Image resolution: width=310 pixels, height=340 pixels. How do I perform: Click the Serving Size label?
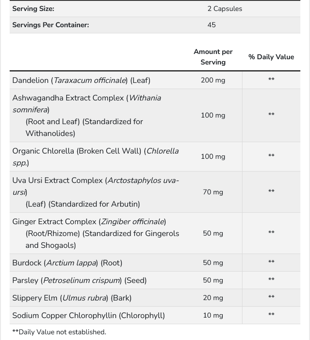(33, 9)
